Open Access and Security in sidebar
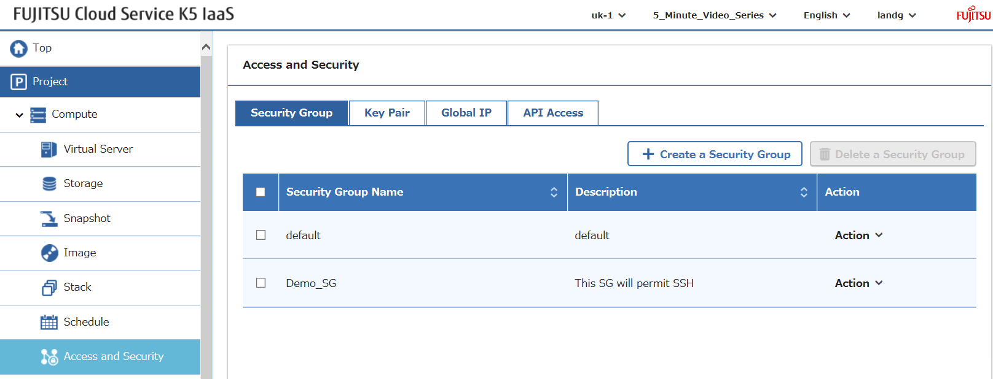The height and width of the screenshot is (379, 993). (100, 357)
